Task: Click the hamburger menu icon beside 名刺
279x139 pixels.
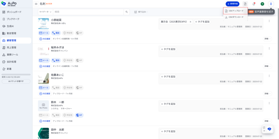Action: click(x=36, y=4)
